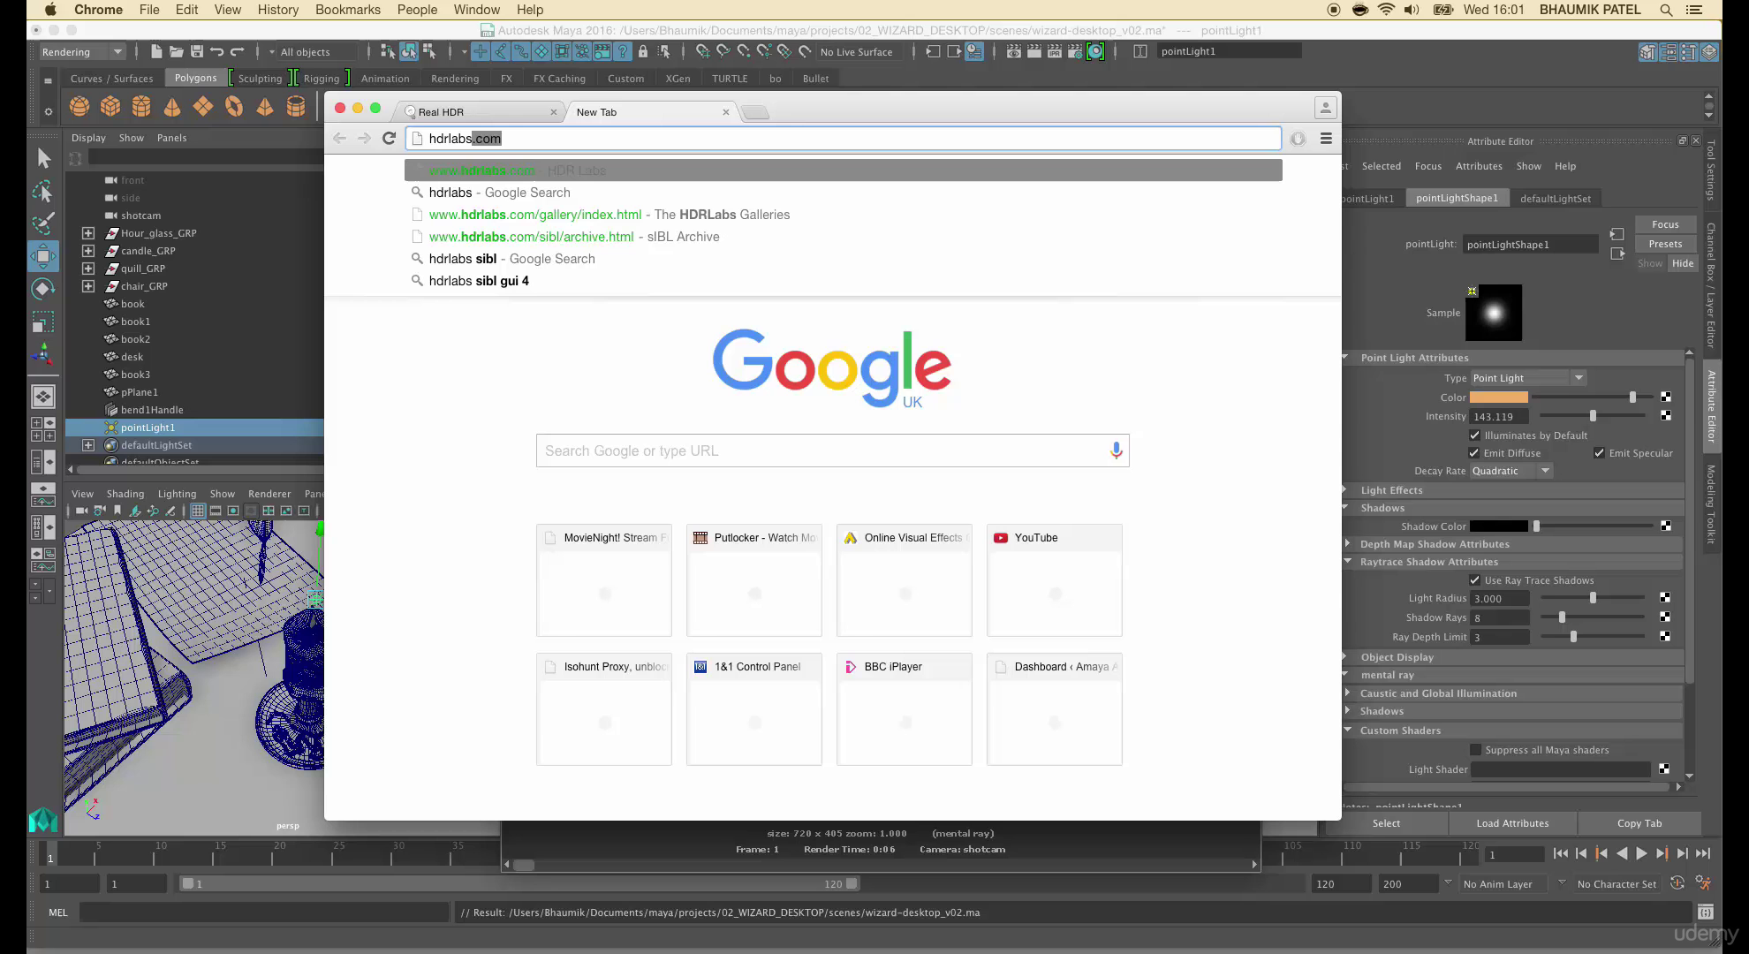Open Spotlight search in menu bar
The height and width of the screenshot is (954, 1749).
[x=1666, y=10]
